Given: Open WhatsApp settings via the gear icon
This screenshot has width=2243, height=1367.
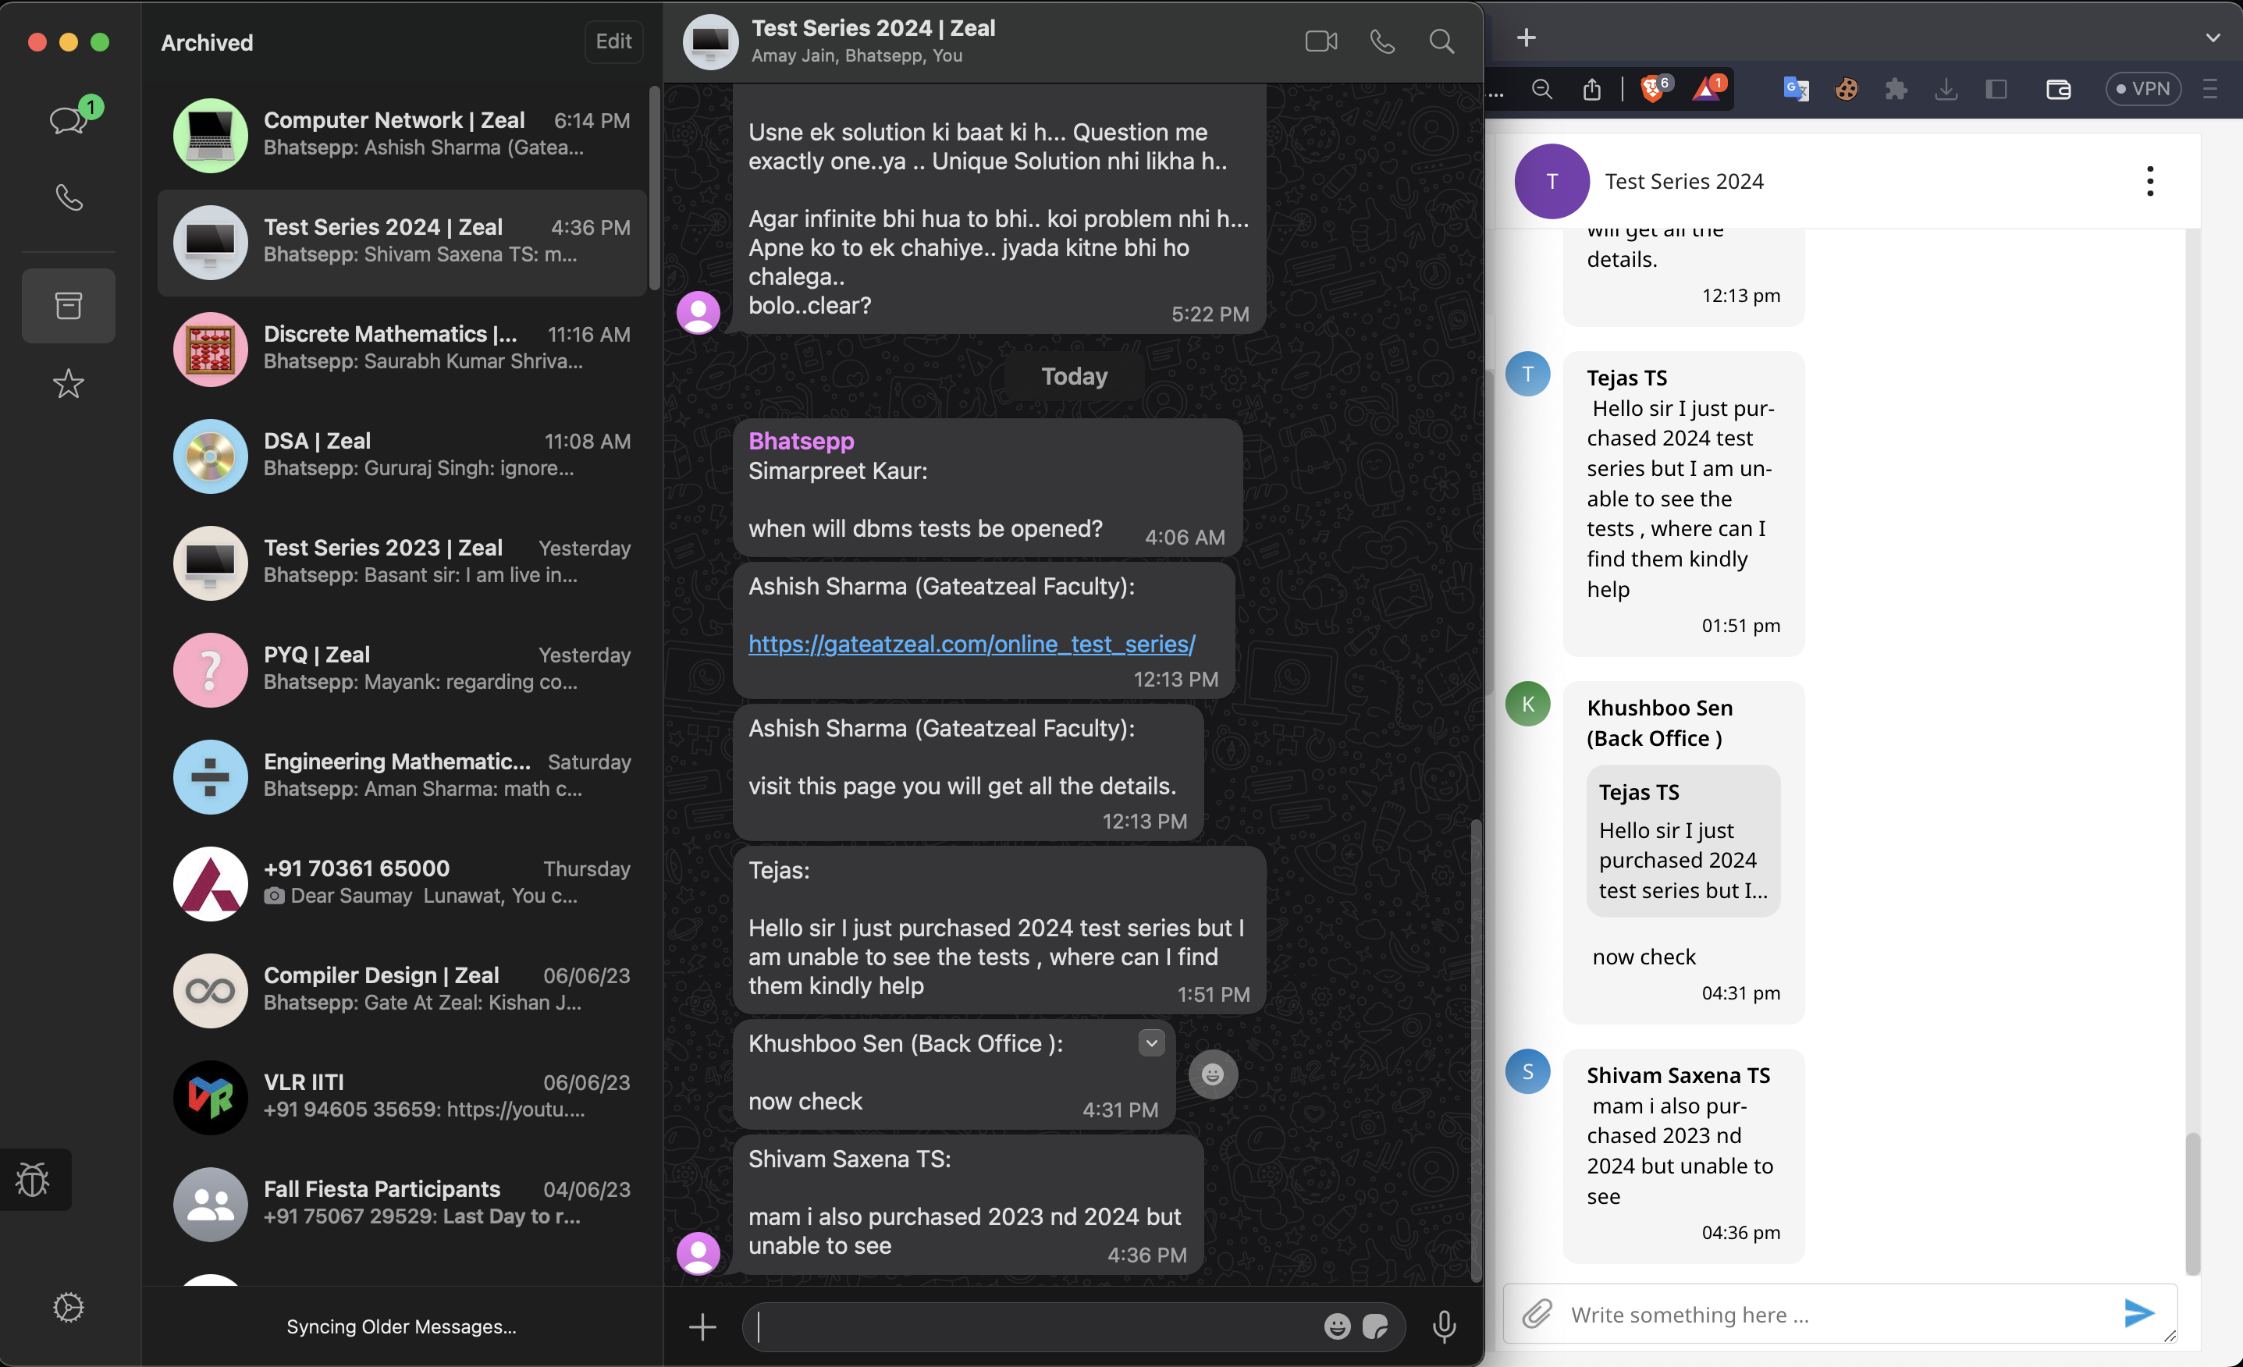Looking at the screenshot, I should coord(68,1308).
